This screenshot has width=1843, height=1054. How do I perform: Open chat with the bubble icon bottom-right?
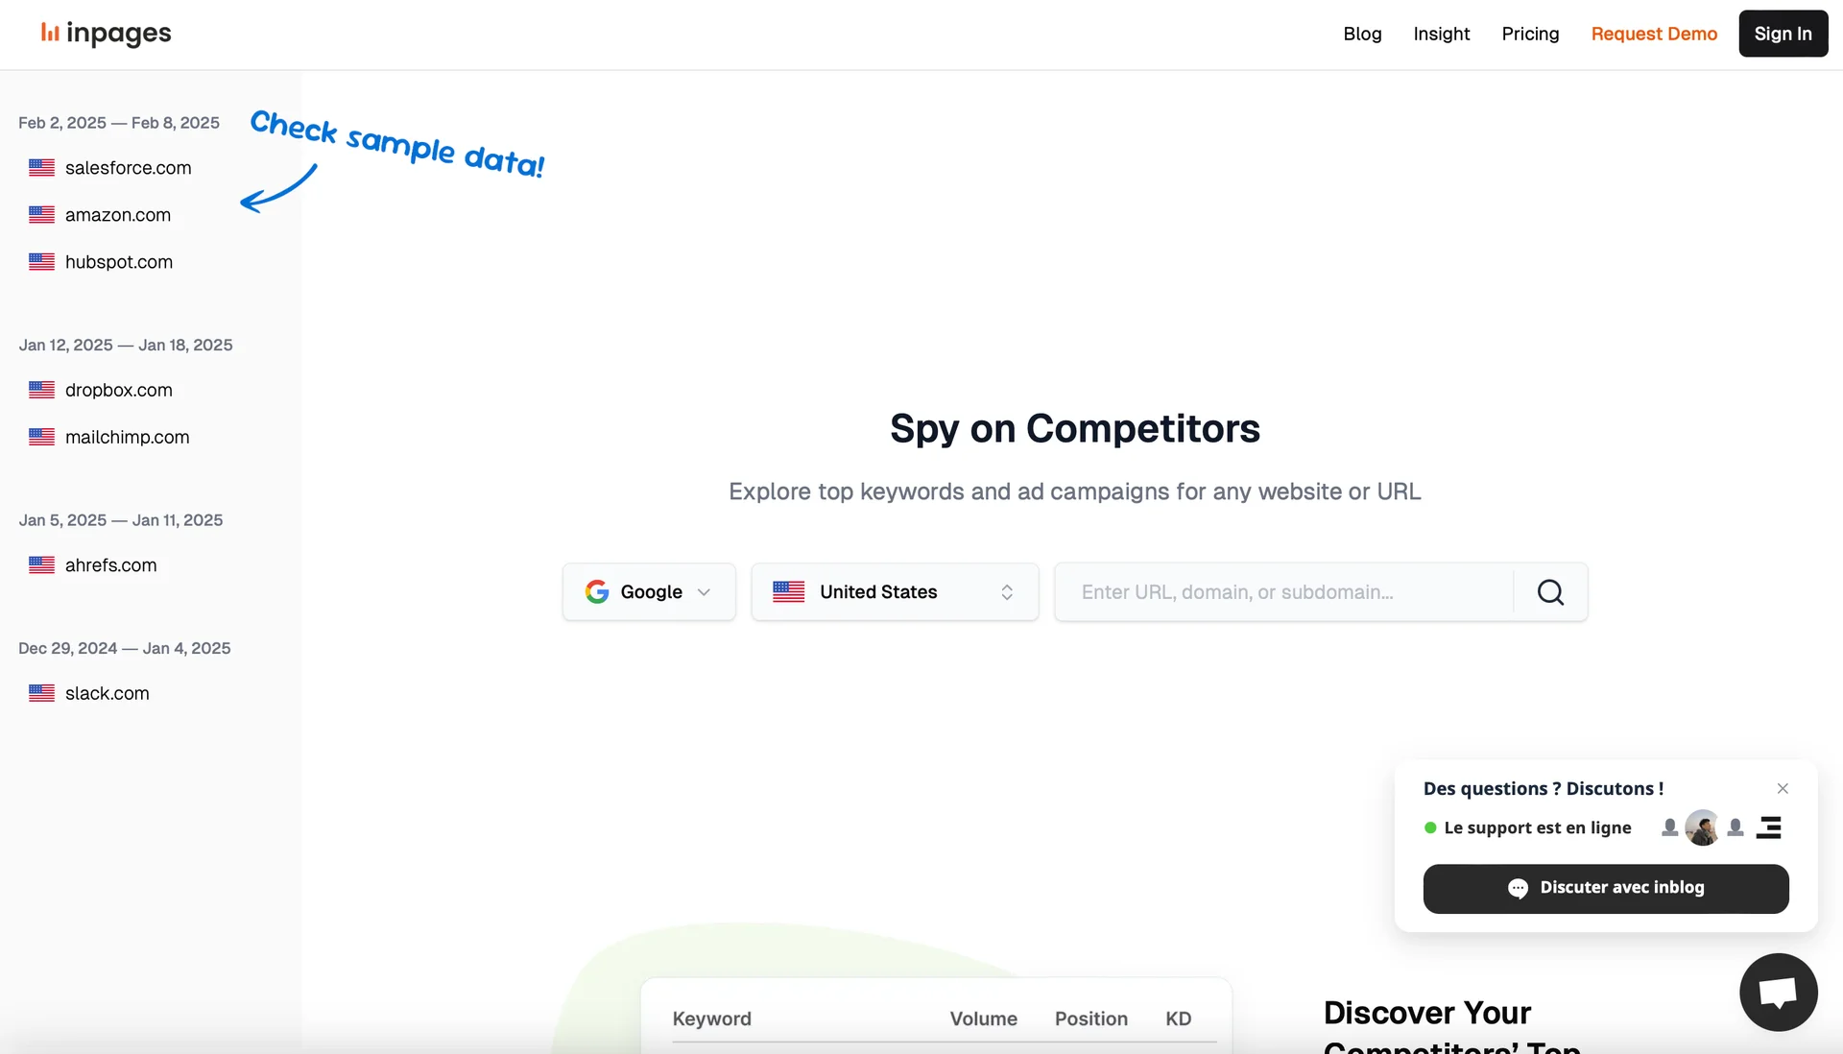pos(1778,992)
